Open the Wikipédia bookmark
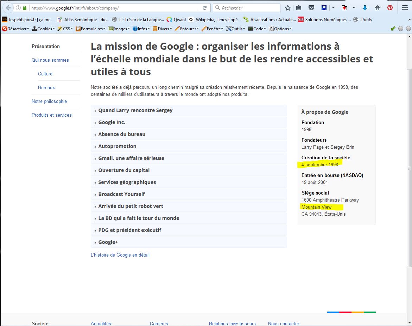The width and height of the screenshot is (412, 326). tap(215, 20)
